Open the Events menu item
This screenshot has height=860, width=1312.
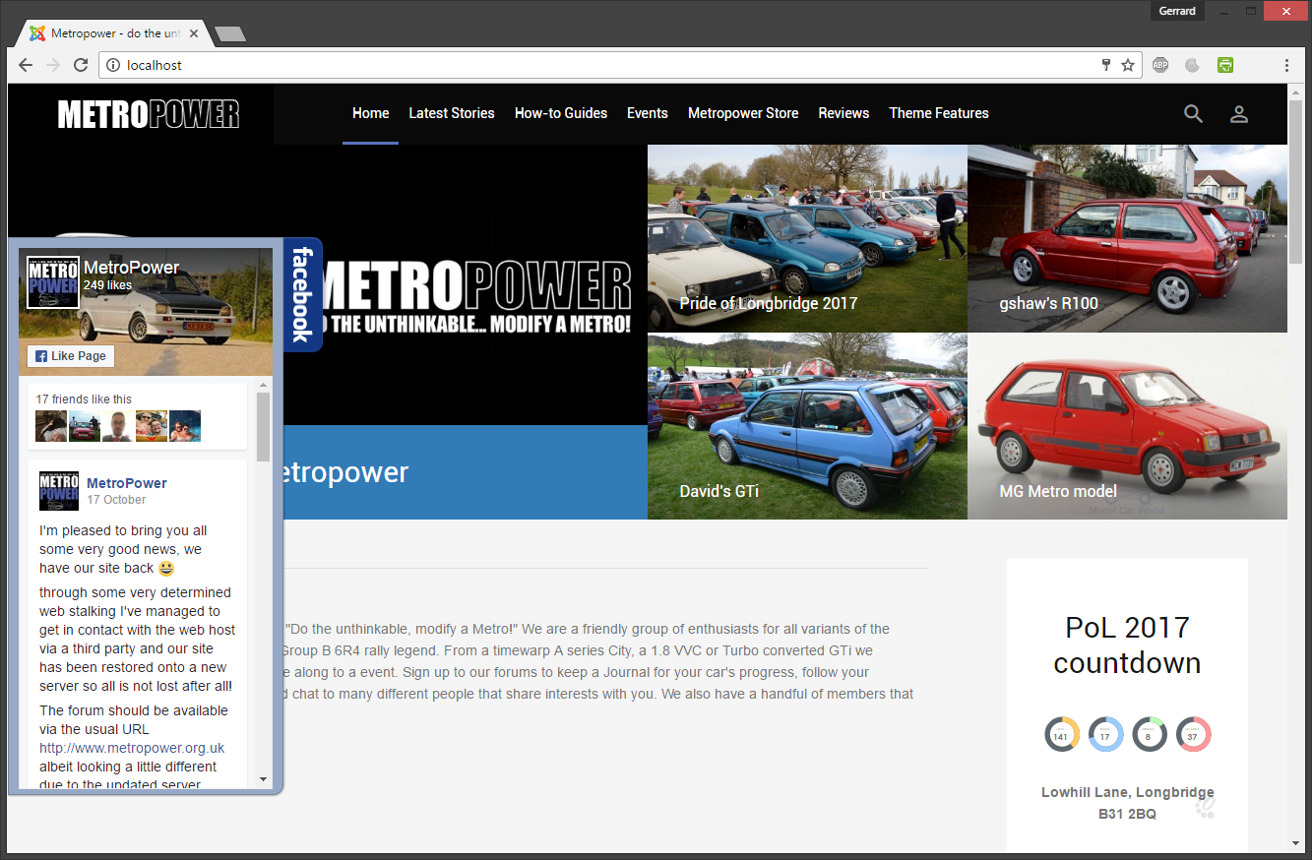pos(648,113)
